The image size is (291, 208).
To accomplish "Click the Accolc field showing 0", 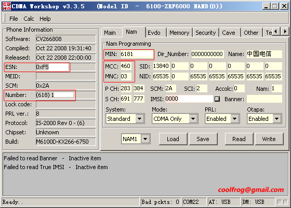I will click(239, 88).
